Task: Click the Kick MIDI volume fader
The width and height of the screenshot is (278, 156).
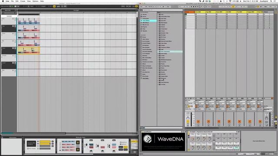Action: click(203, 119)
